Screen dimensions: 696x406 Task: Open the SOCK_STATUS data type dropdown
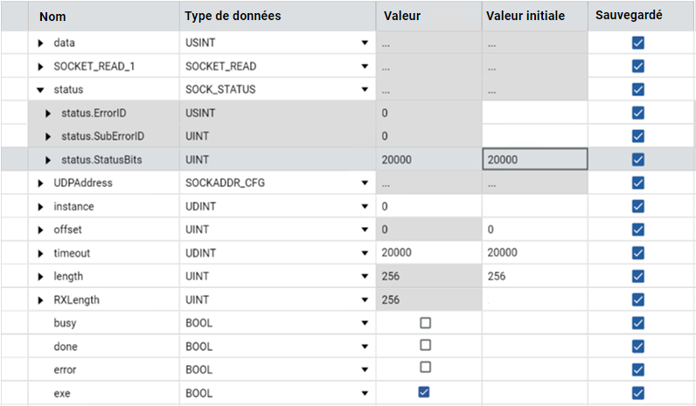point(365,90)
